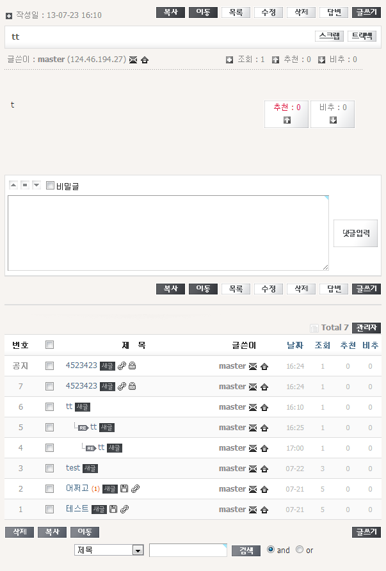Click the 글쓰기 button below the post list
This screenshot has width=386, height=571.
[366, 532]
